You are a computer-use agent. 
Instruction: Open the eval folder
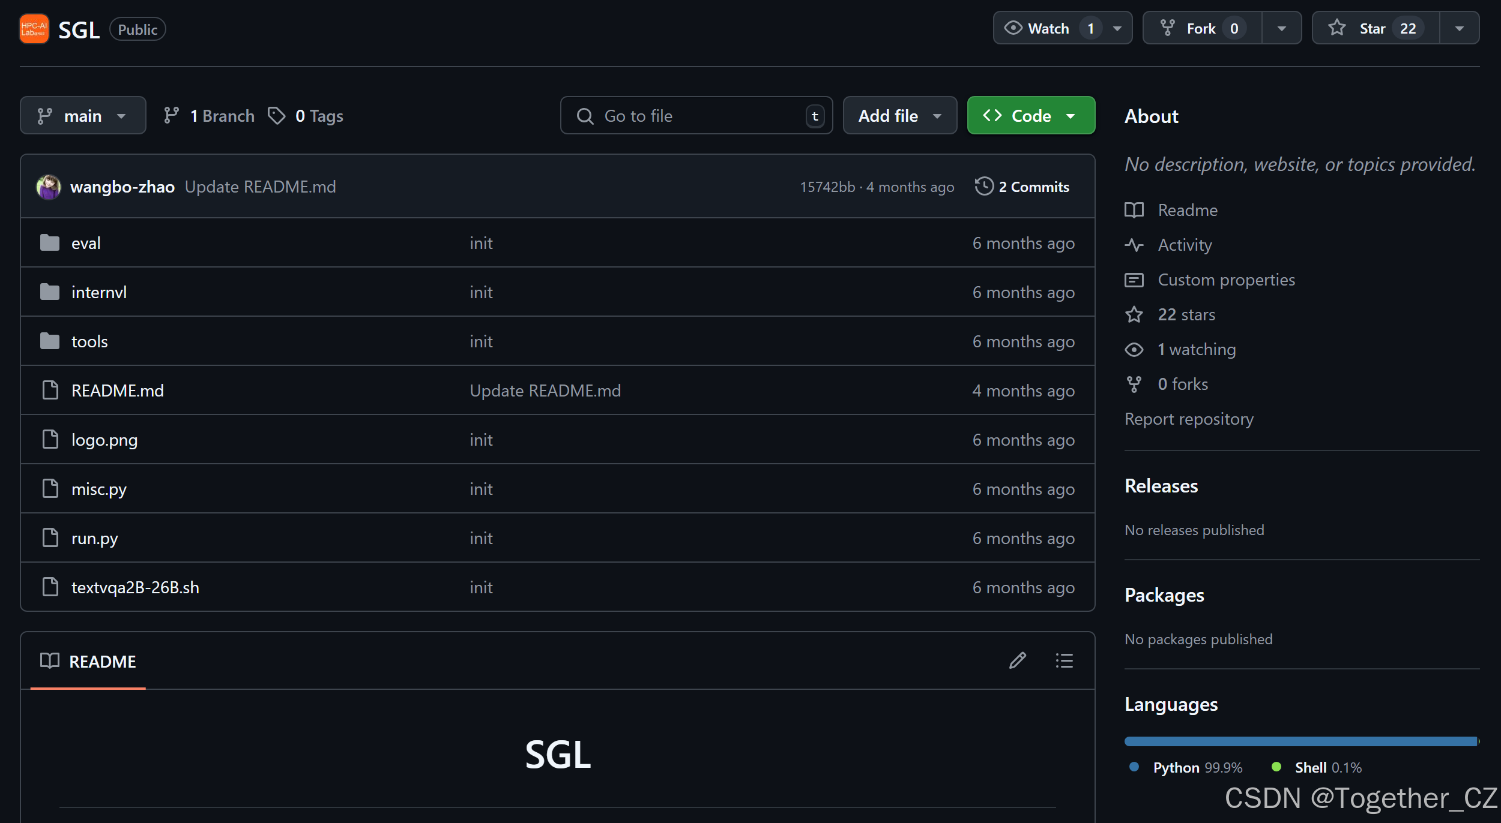tap(86, 243)
